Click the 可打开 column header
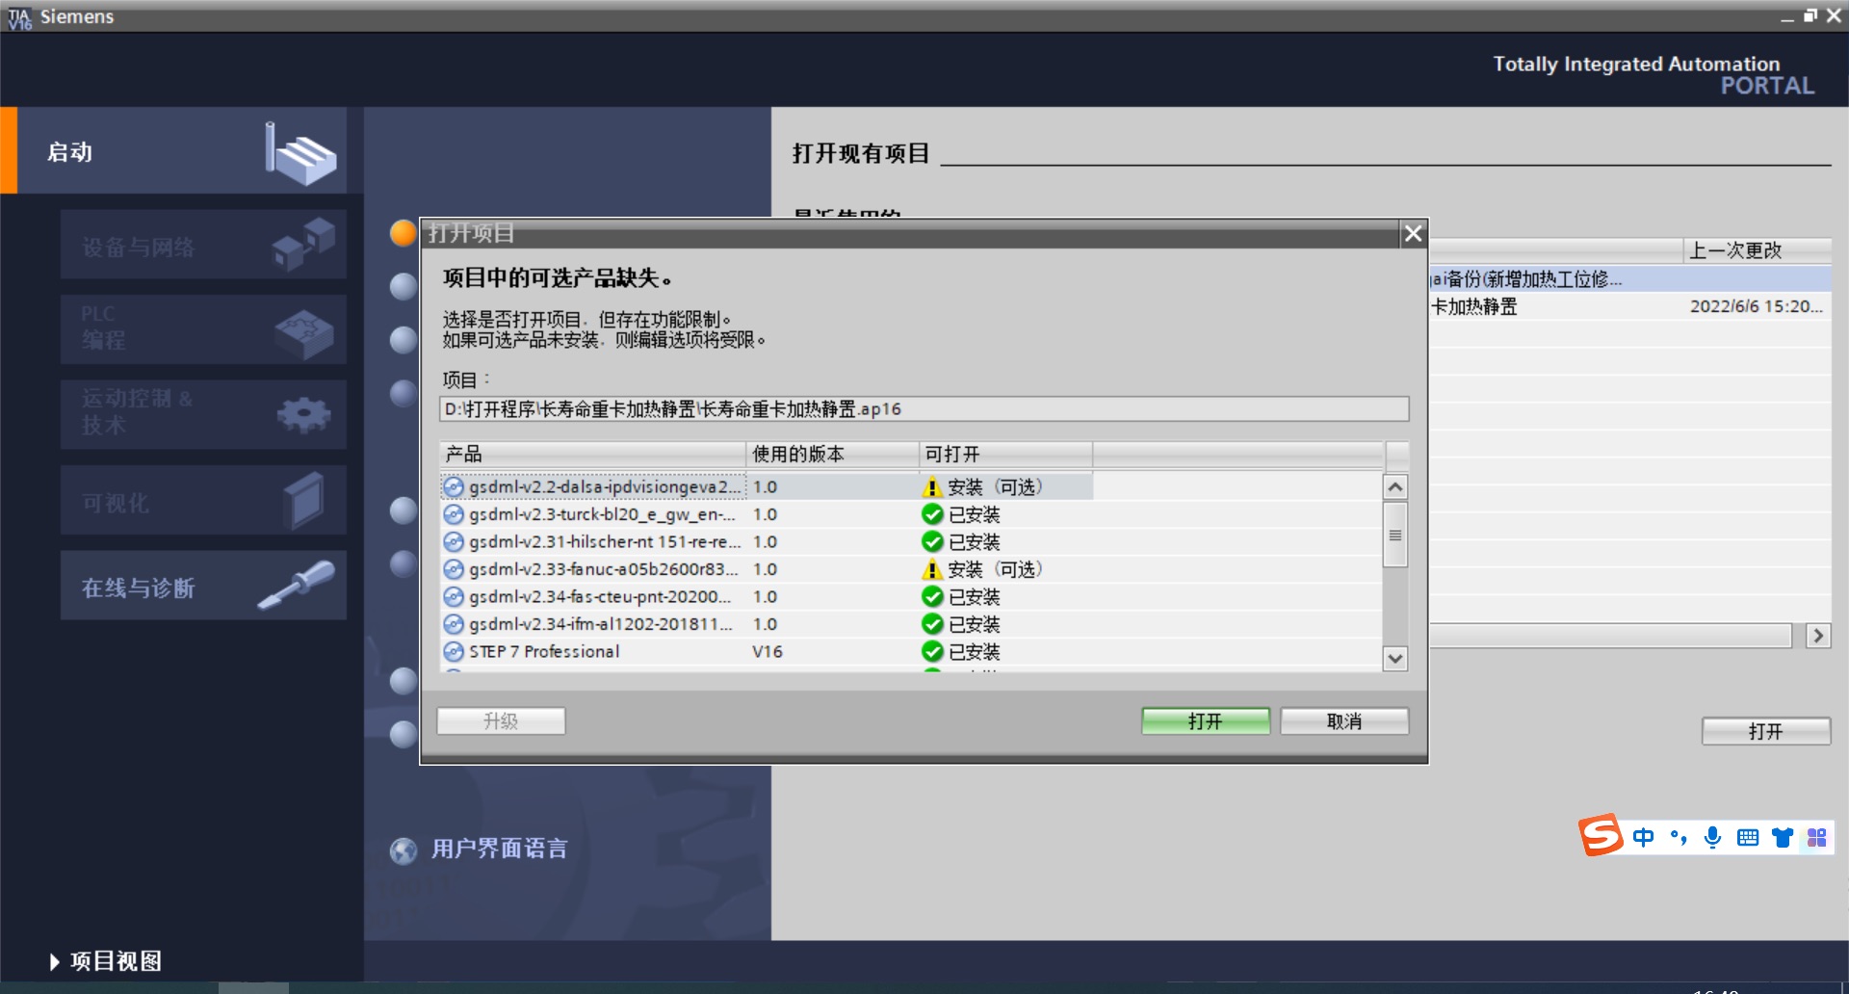The height and width of the screenshot is (994, 1849). tap(1006, 454)
